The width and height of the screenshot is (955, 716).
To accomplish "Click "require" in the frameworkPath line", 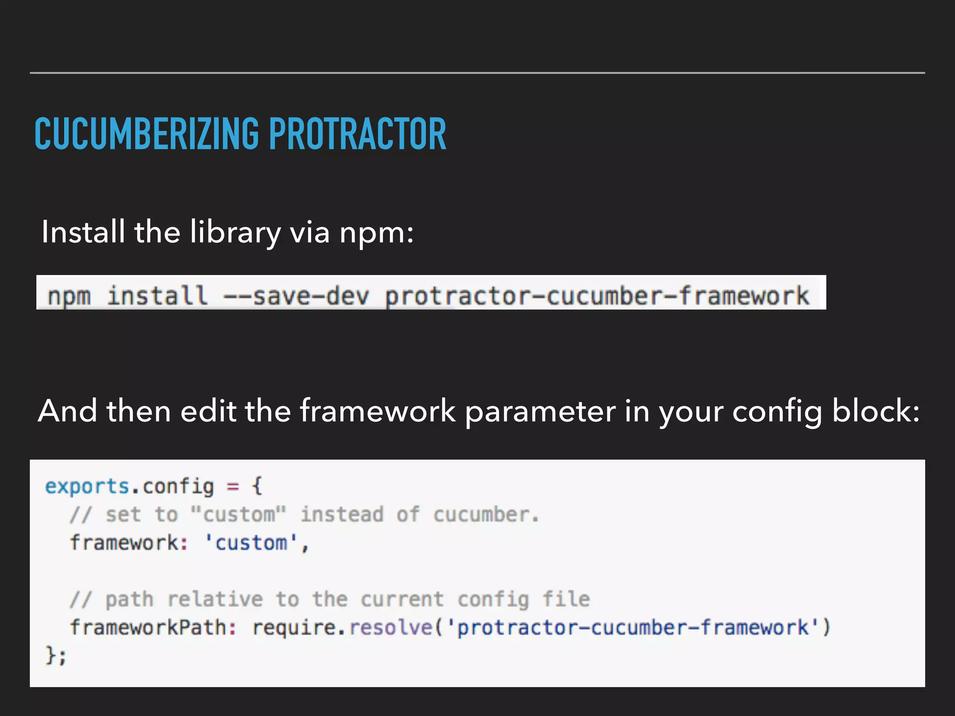I will click(294, 627).
